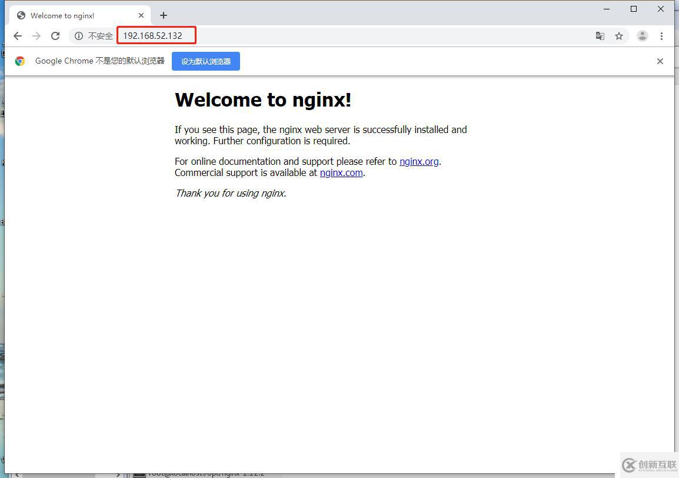679x478 pixels.
Task: Select the 'Welcome to nginx!' tab
Action: 71,15
